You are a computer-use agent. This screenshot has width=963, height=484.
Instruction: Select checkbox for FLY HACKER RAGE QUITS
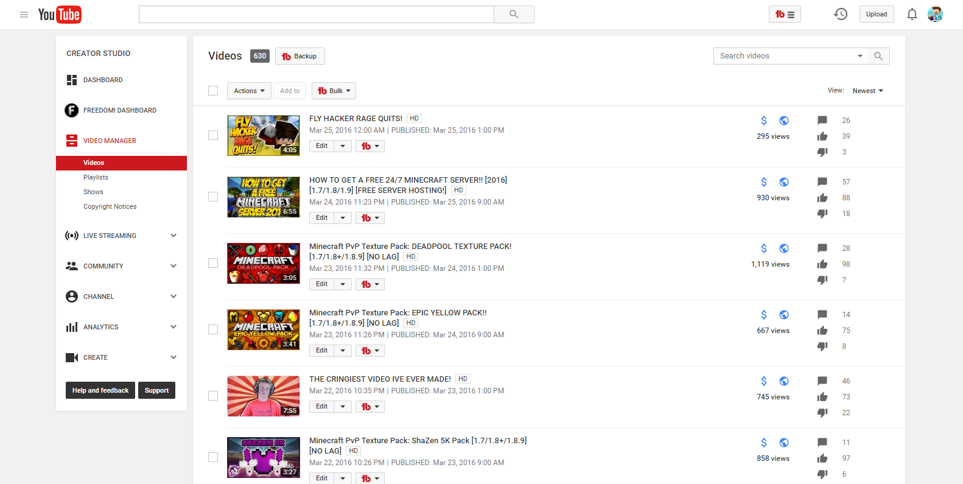(213, 135)
